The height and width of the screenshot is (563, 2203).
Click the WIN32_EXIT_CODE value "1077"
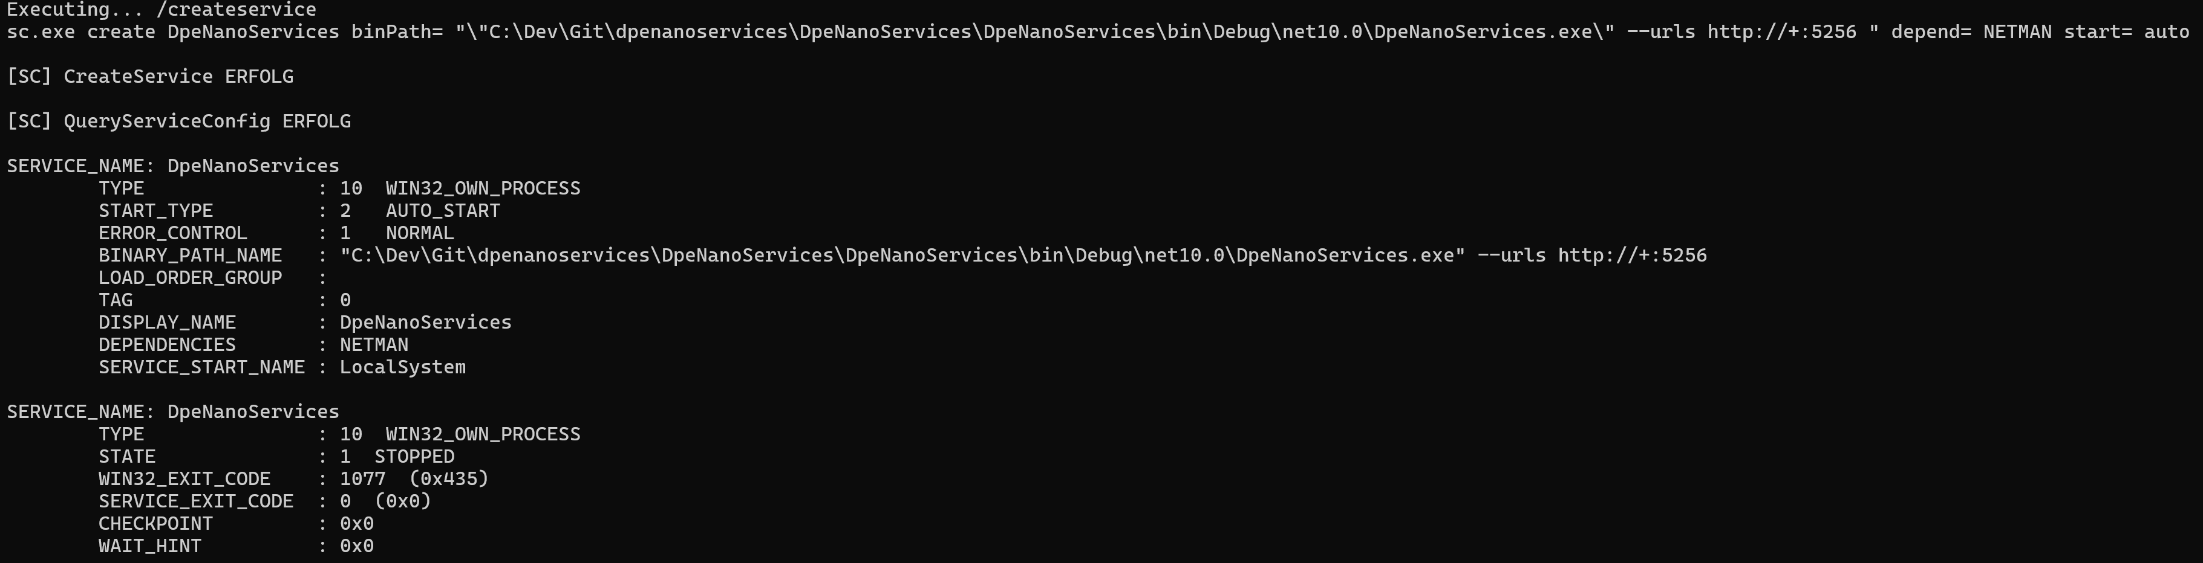point(362,479)
